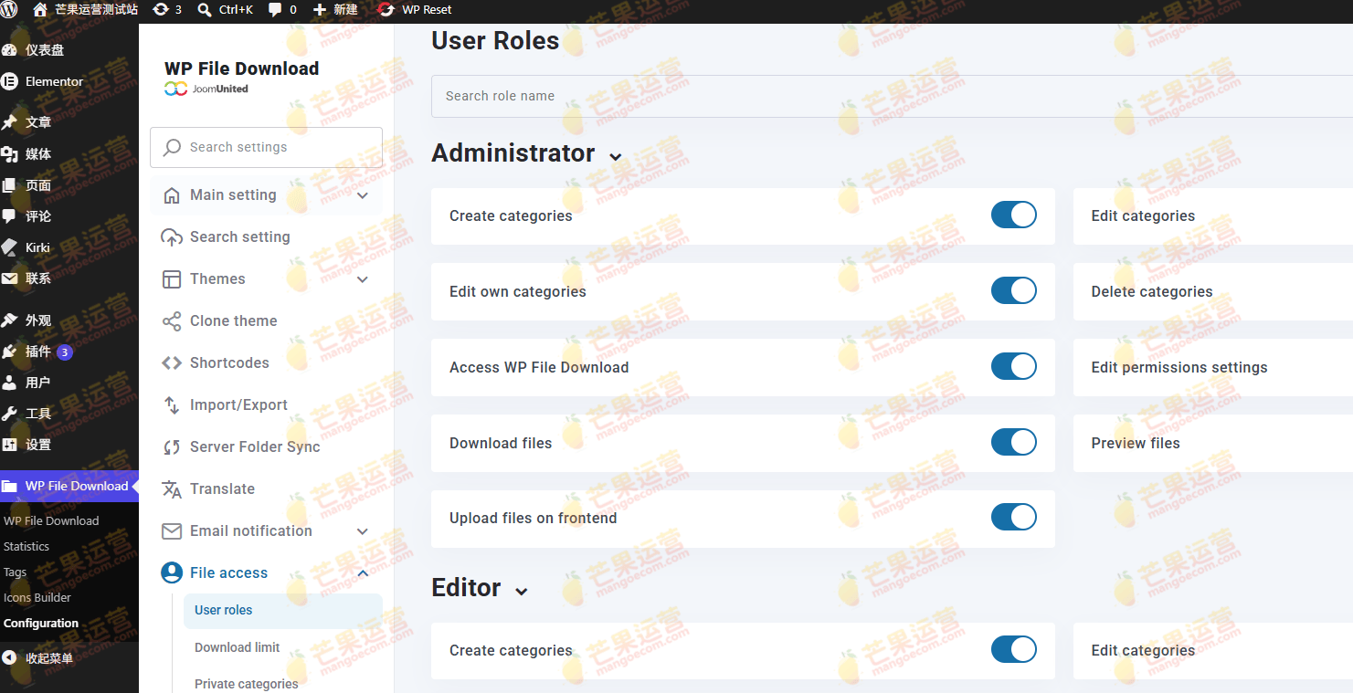Click the Server Folder Sync icon
This screenshot has width=1353, height=693.
172,447
